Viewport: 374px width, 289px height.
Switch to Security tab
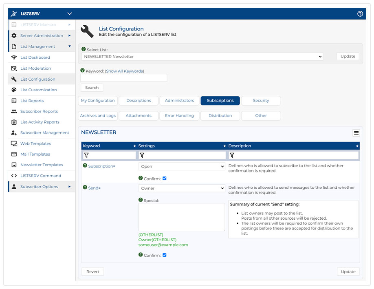tap(261, 100)
